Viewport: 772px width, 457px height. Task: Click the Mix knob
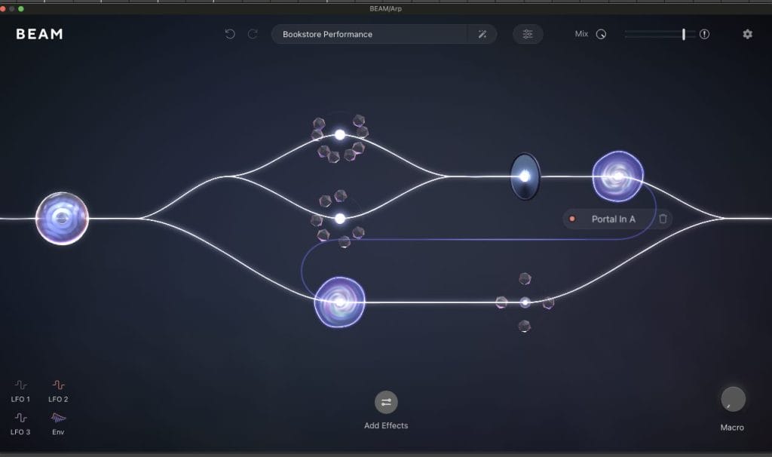601,34
